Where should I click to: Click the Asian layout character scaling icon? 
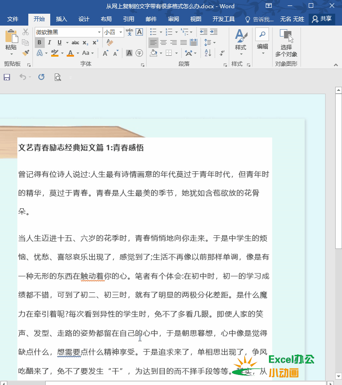coord(189,53)
